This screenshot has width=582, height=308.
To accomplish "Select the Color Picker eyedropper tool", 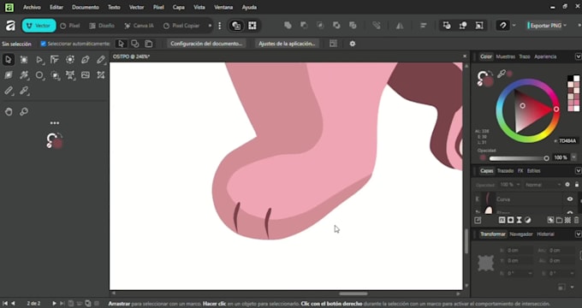I will point(24,91).
